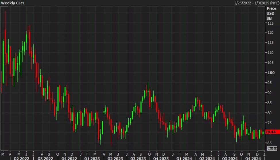Click Q1 2024 quarter label
The image size is (280, 160).
point(184,158)
